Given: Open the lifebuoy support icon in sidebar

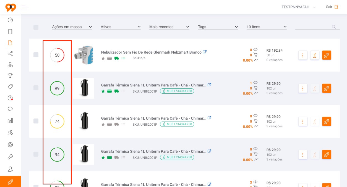Looking at the screenshot, I should pos(10,145).
